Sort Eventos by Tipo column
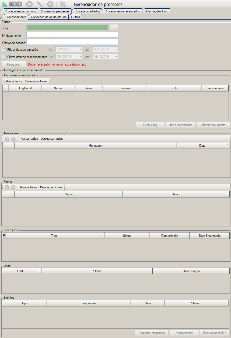Viewport: 231px width, 338px height. pos(24,303)
